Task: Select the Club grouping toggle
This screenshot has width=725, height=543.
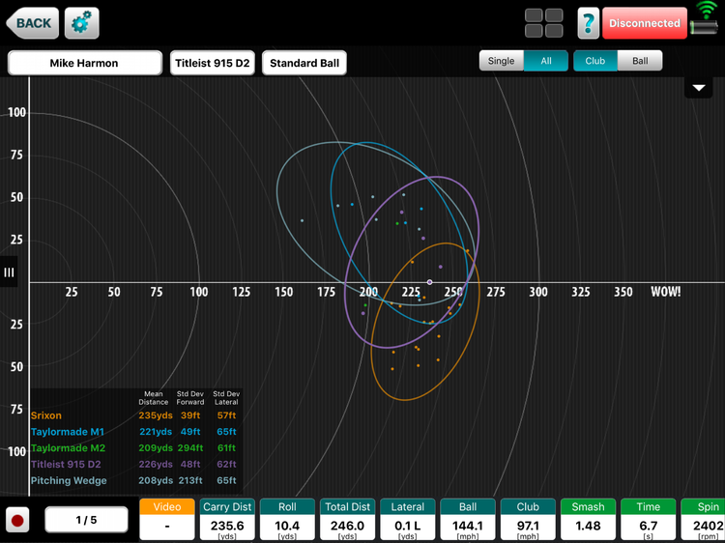Action: 595,61
